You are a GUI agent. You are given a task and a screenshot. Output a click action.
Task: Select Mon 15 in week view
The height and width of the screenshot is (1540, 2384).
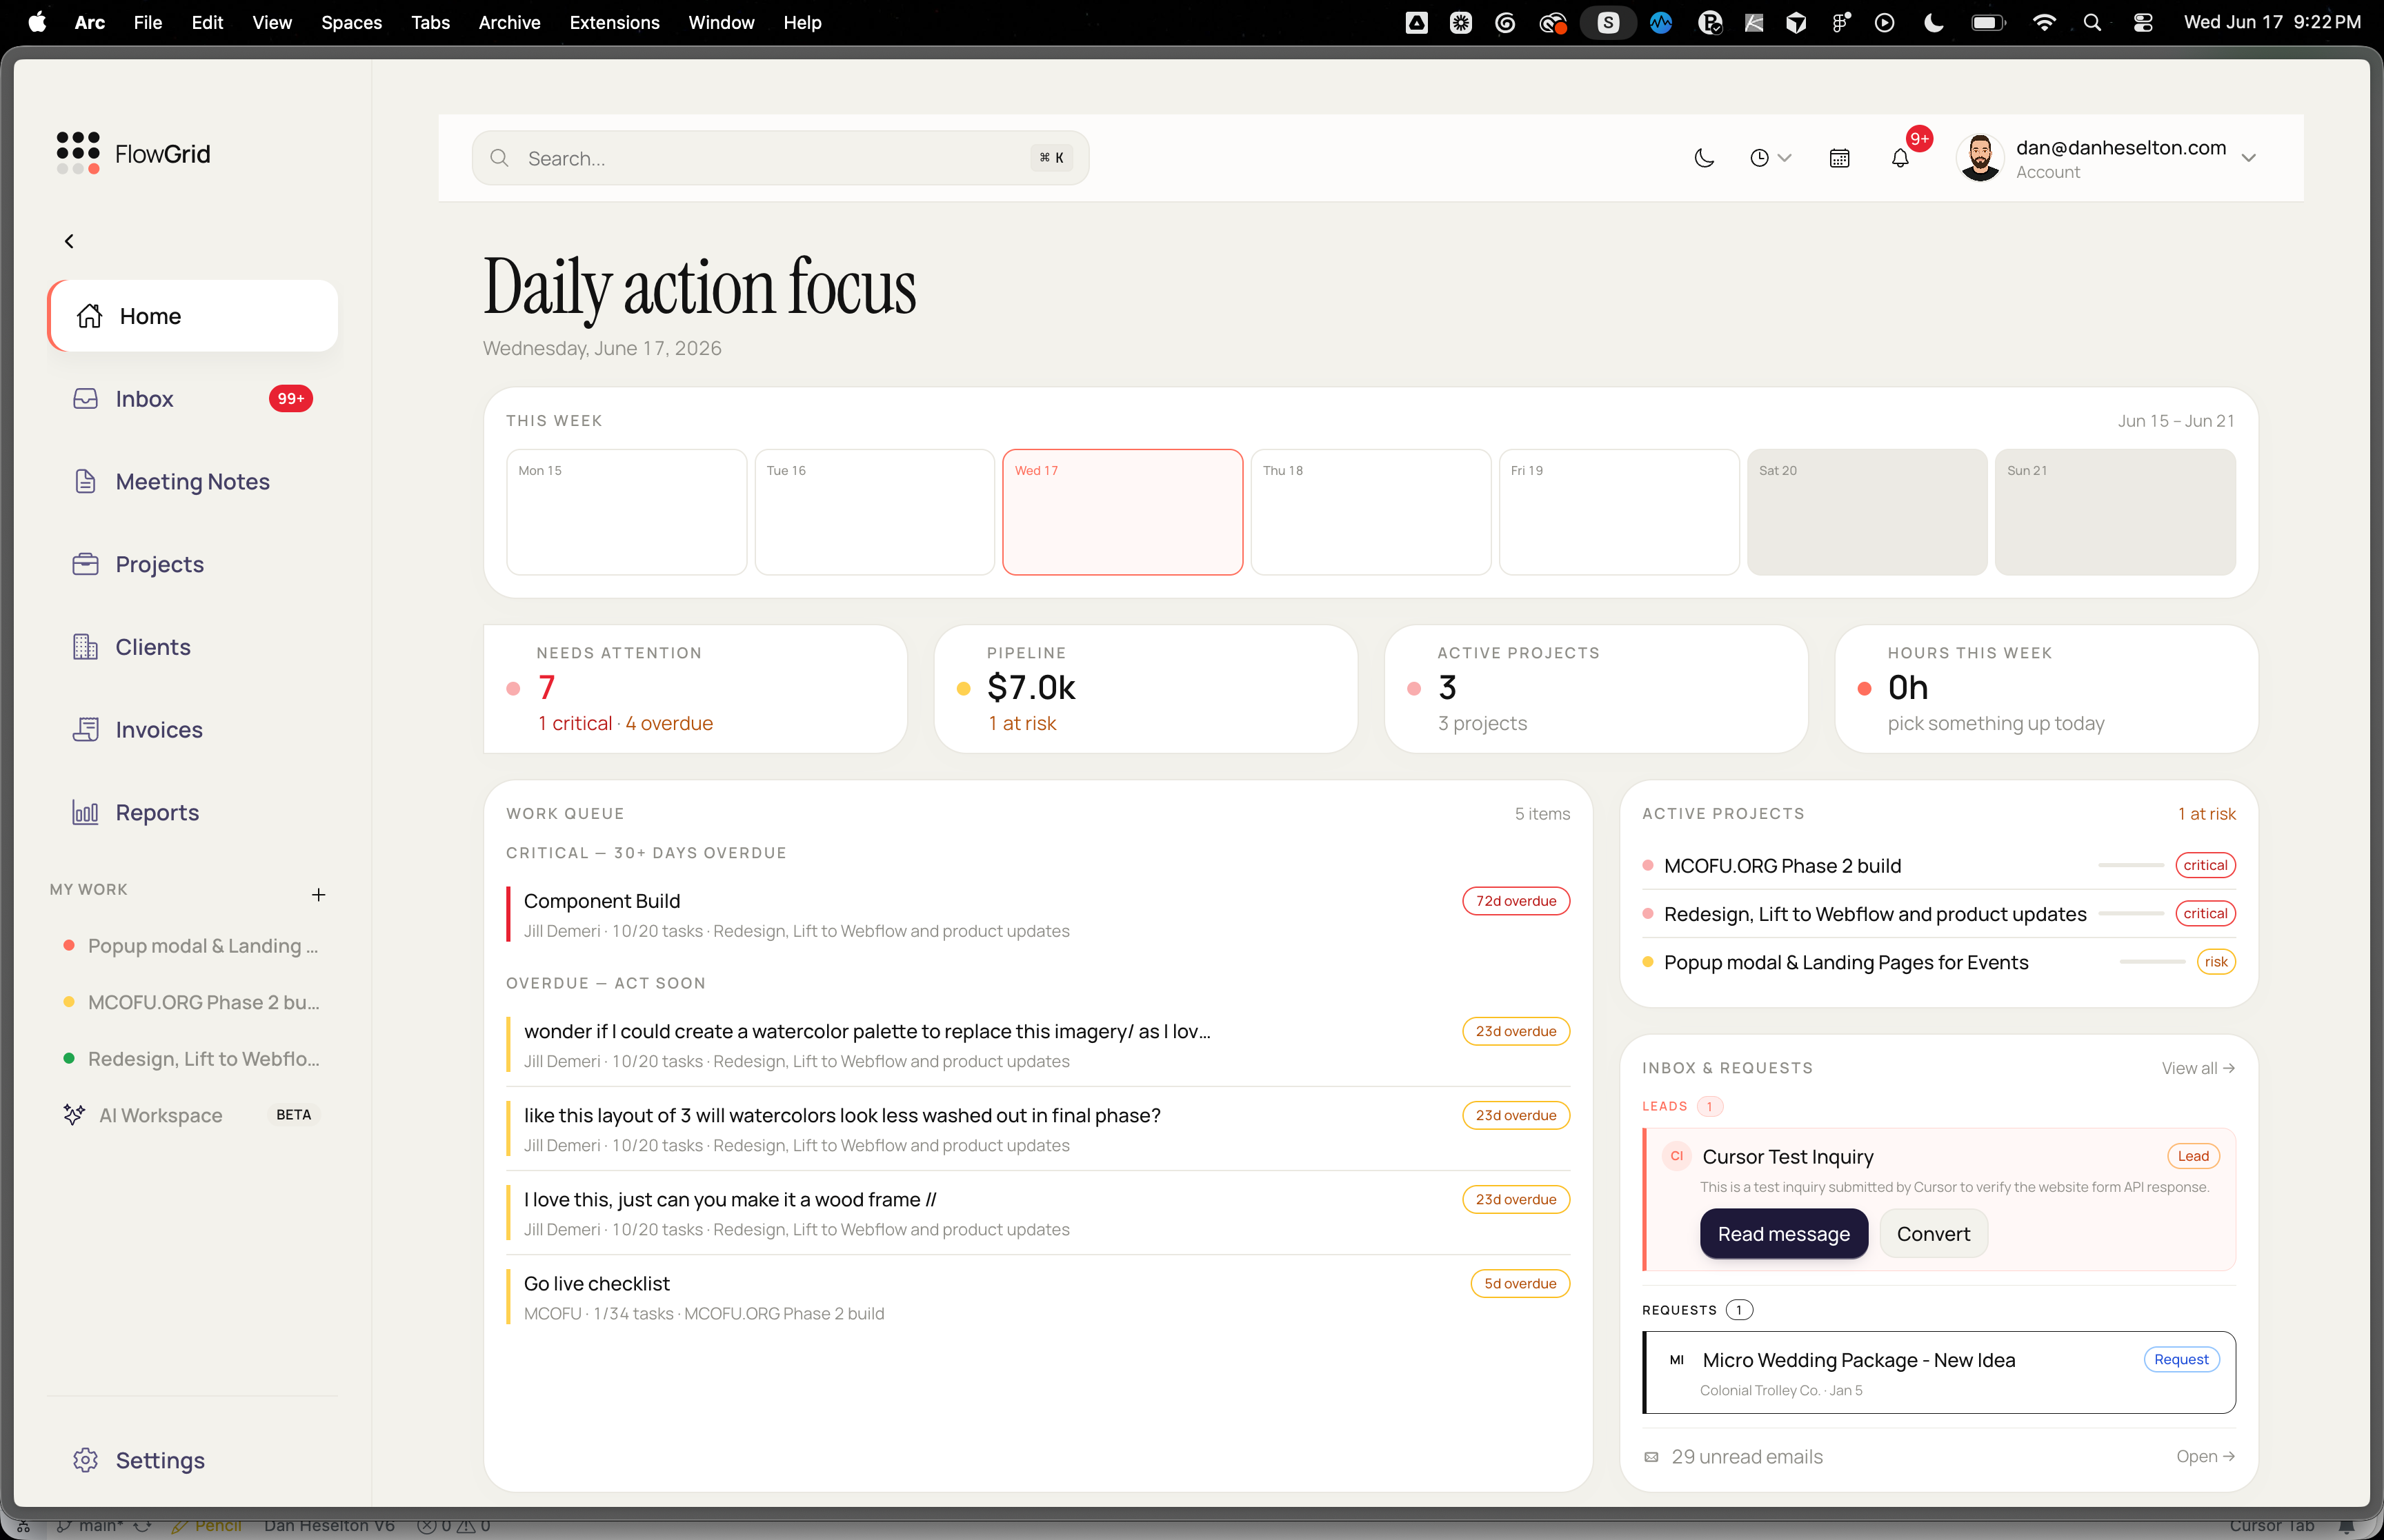[626, 512]
